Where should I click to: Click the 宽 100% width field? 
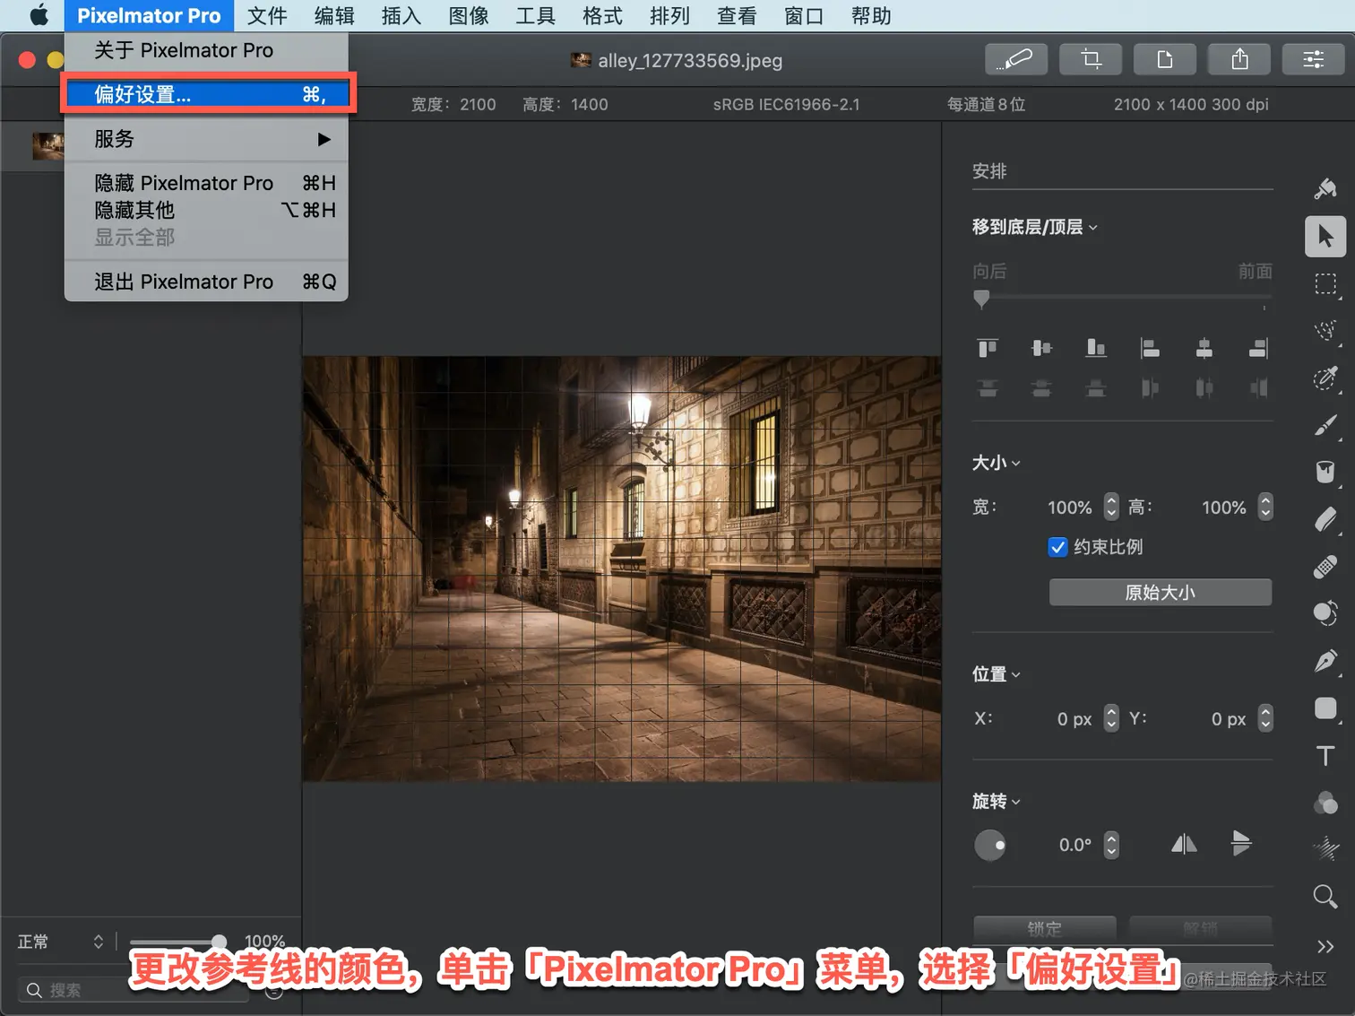(1070, 508)
